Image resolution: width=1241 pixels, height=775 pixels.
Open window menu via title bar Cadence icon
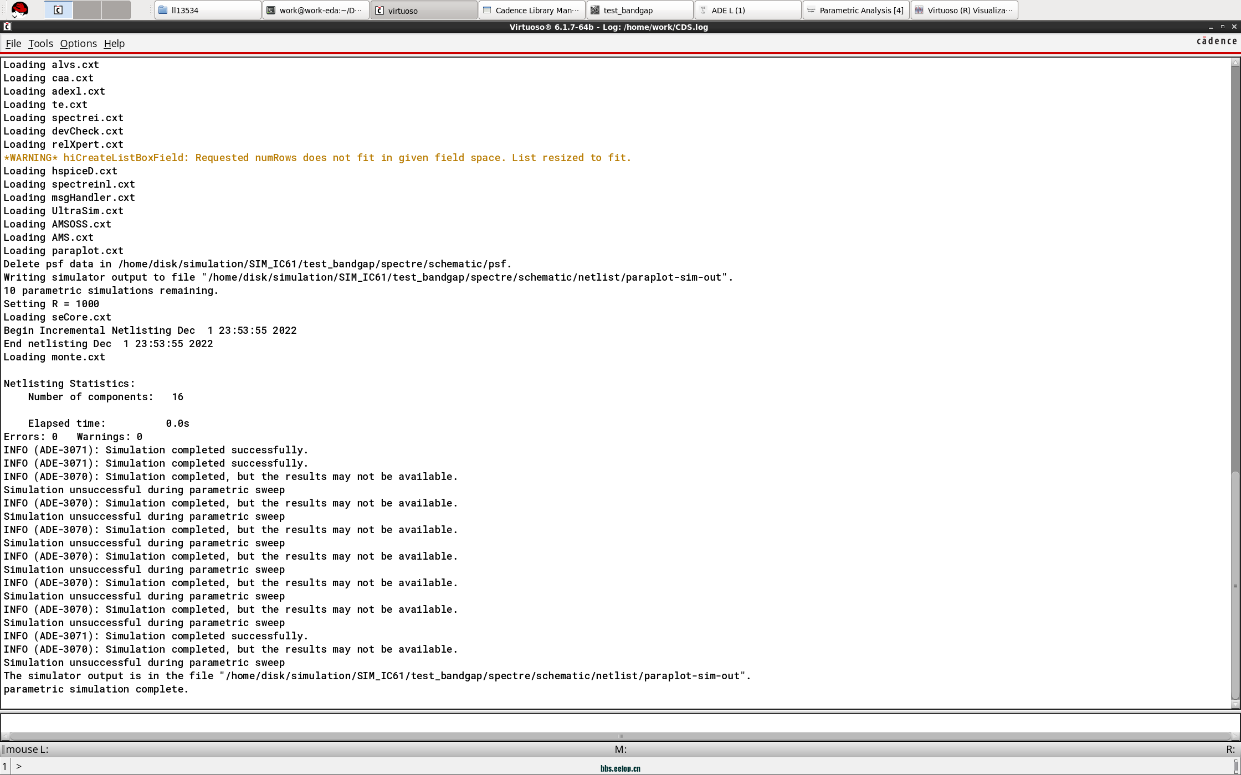pyautogui.click(x=7, y=27)
